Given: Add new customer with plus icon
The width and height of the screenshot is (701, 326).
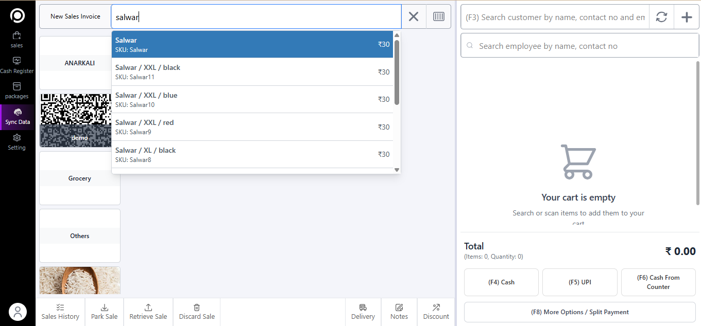Looking at the screenshot, I should tap(687, 17).
